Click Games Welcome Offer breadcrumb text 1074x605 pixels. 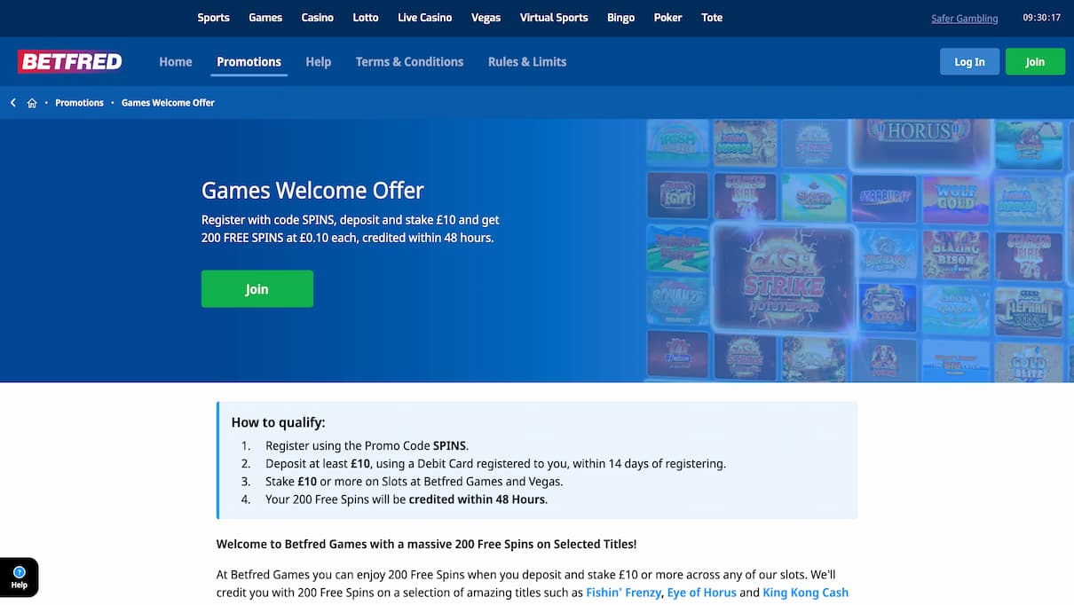click(168, 103)
